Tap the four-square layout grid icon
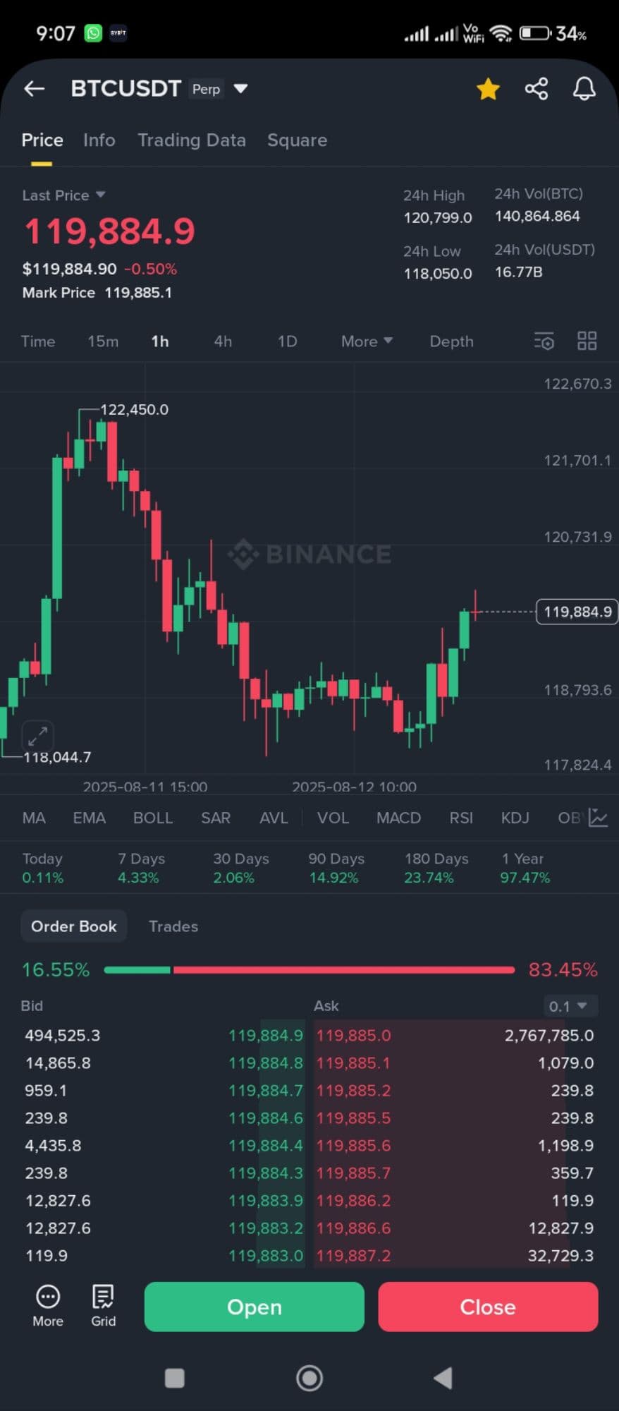 [x=587, y=341]
